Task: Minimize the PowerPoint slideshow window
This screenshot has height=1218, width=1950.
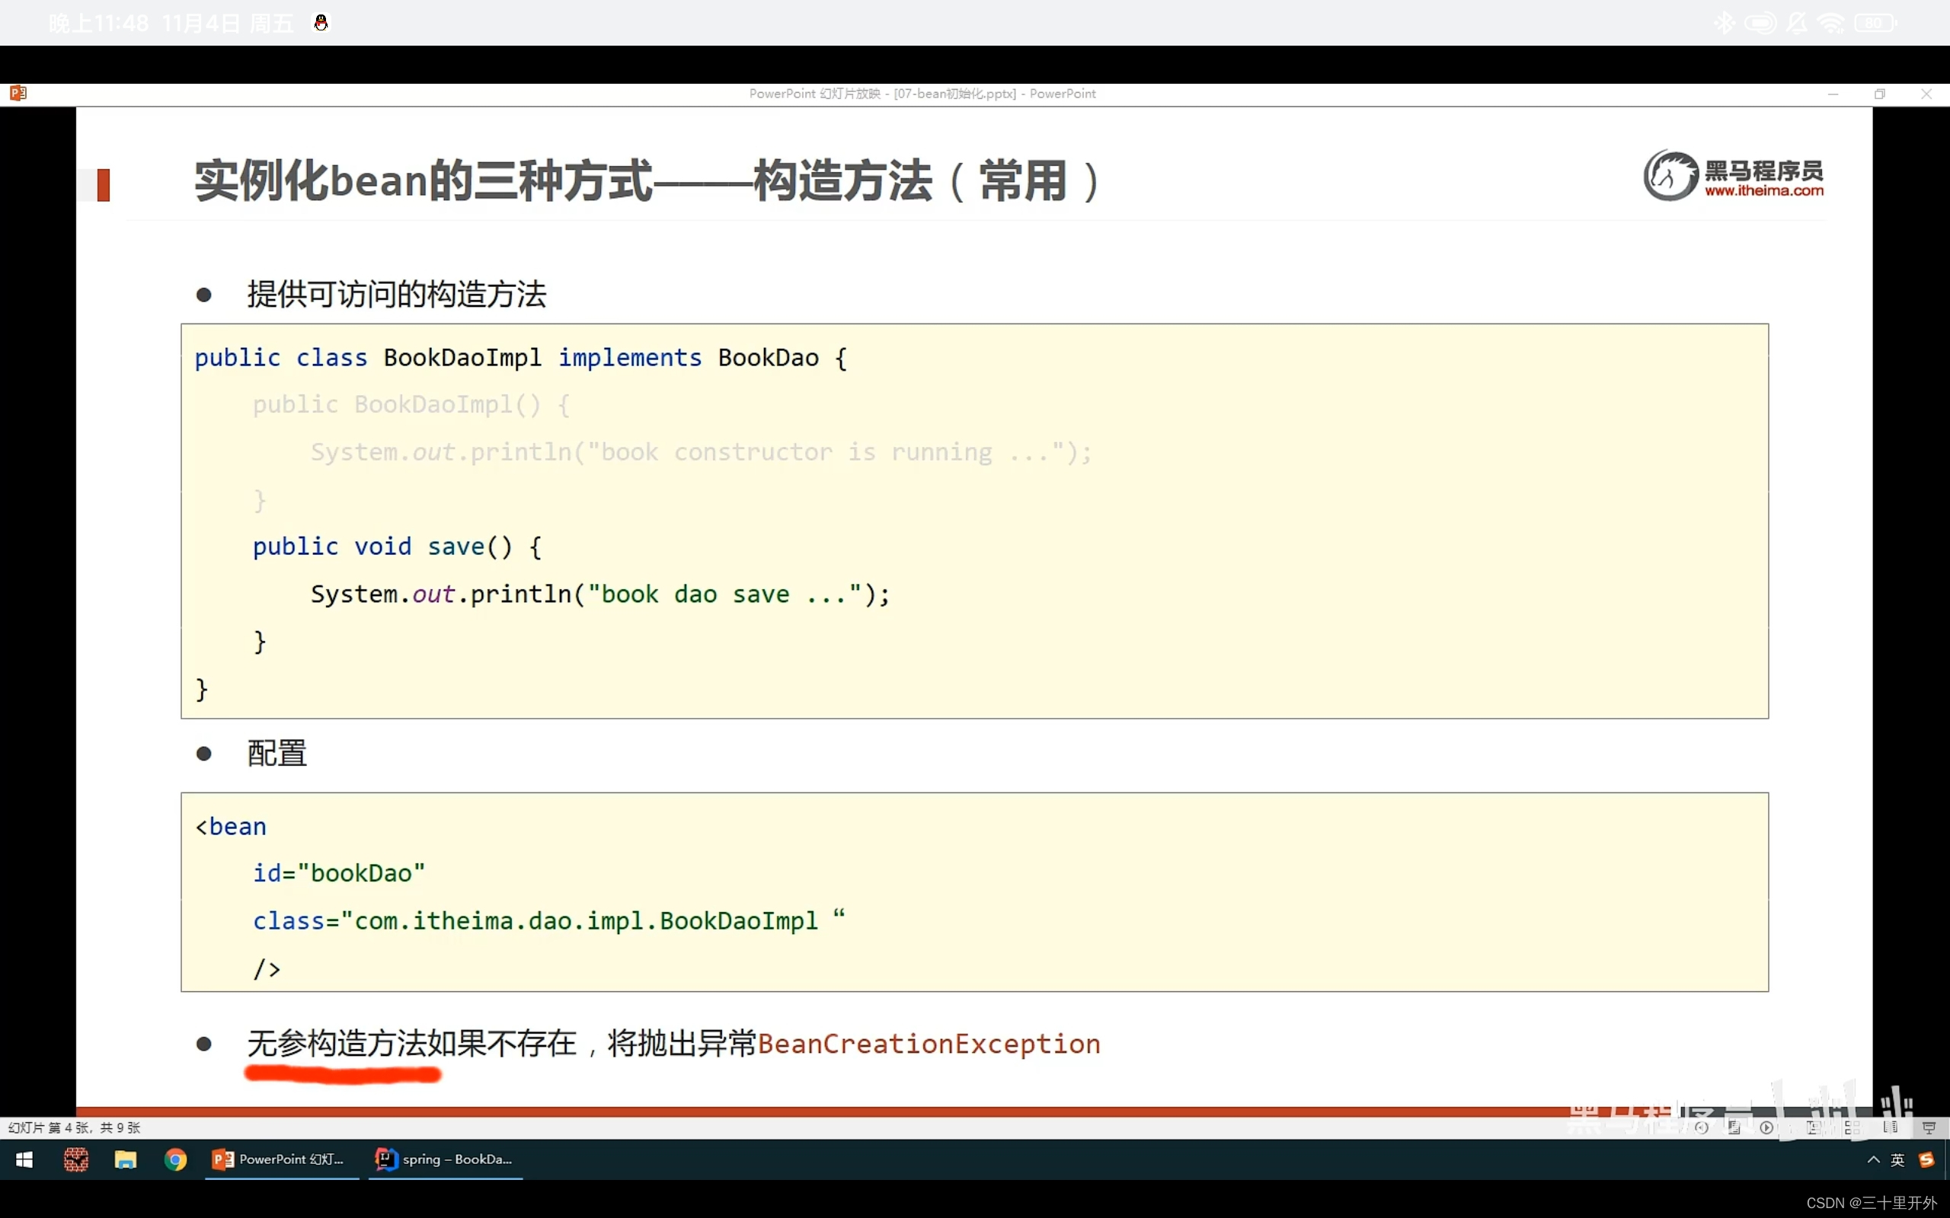Action: point(1833,94)
